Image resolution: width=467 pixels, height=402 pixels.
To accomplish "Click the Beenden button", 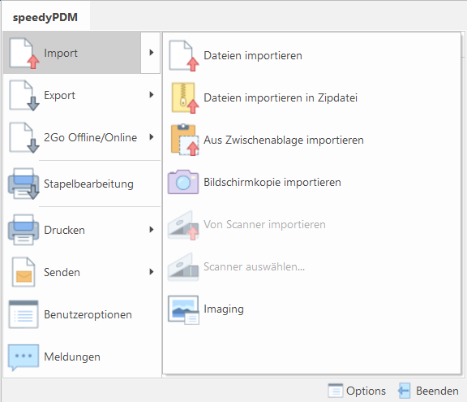I will pyautogui.click(x=428, y=391).
